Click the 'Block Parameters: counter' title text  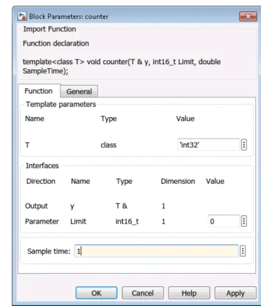69,16
